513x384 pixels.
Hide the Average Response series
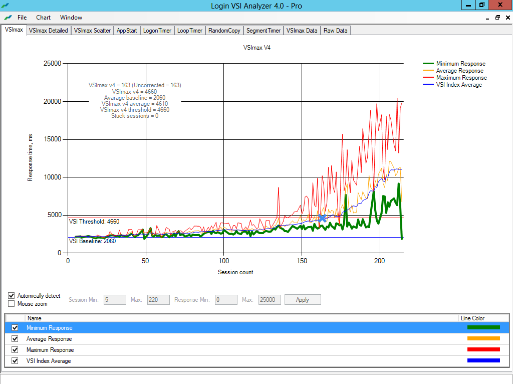pyautogui.click(x=15, y=339)
